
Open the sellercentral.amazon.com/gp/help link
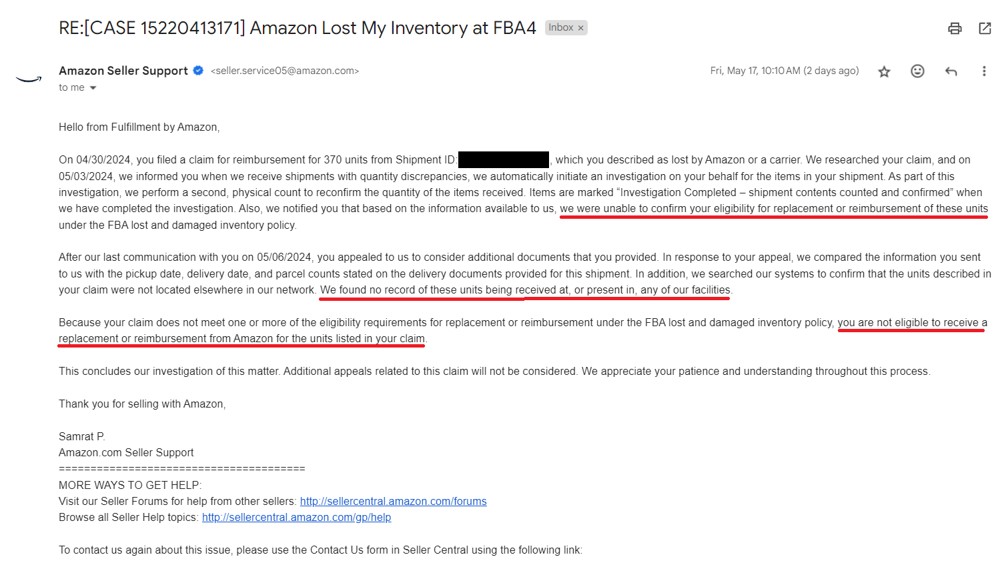pyautogui.click(x=296, y=517)
